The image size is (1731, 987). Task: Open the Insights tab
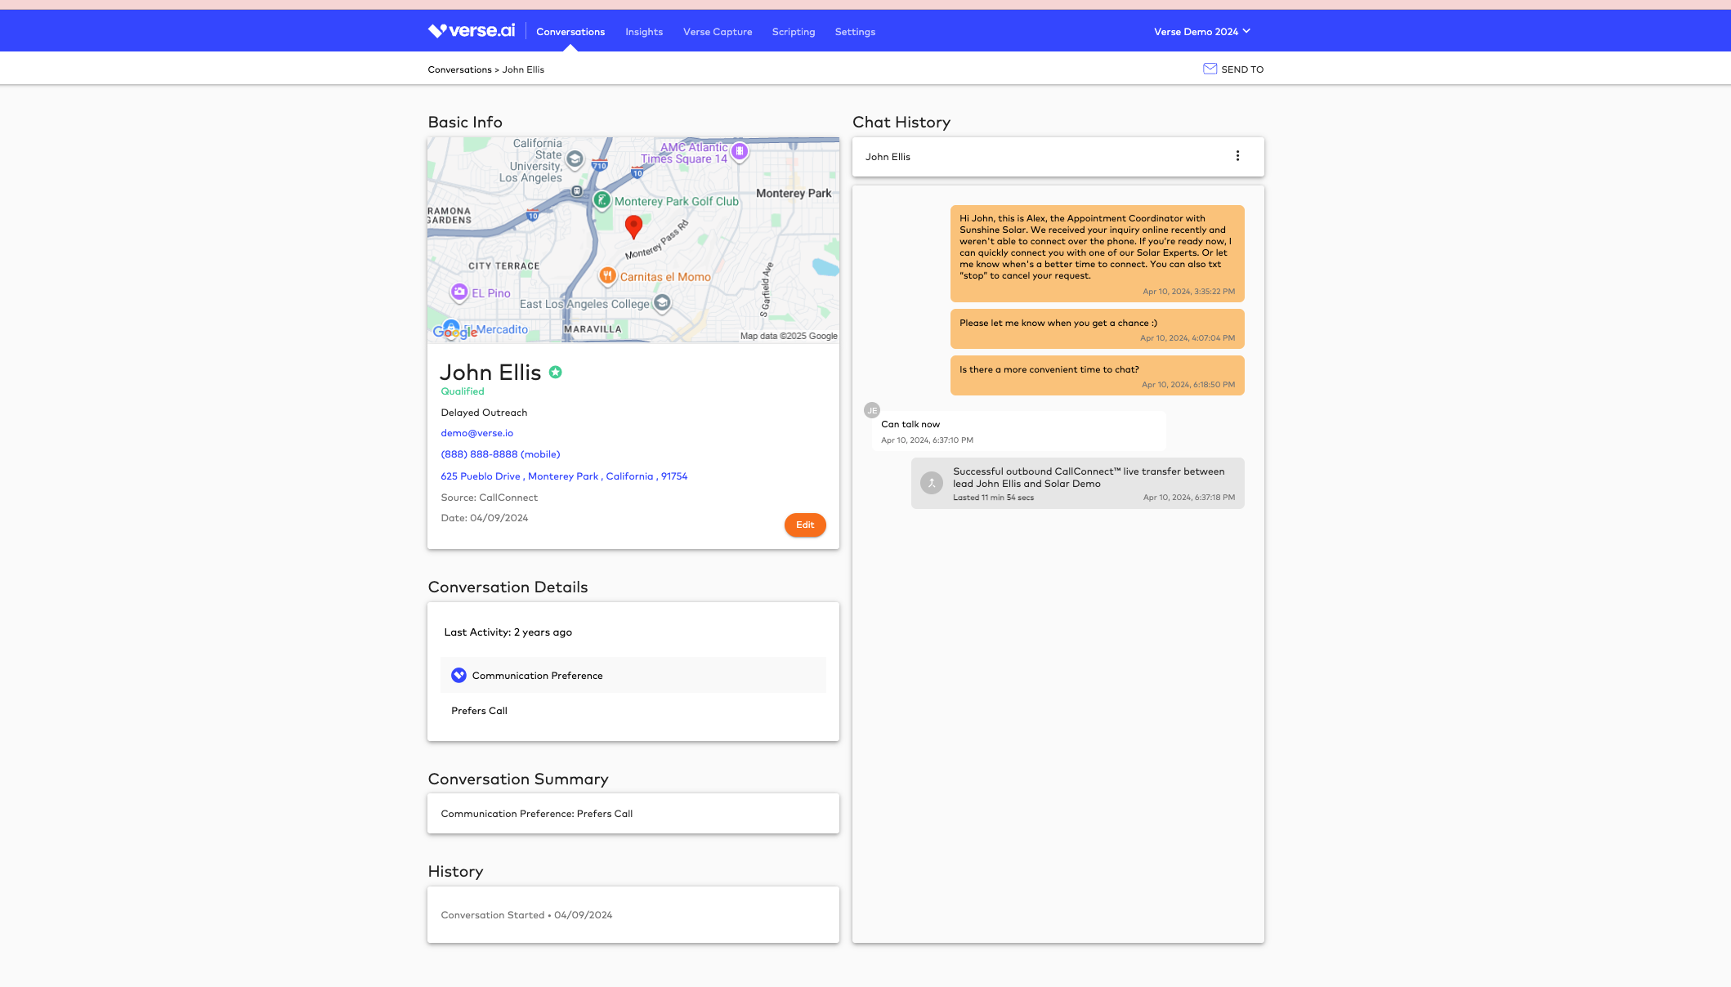click(x=644, y=32)
